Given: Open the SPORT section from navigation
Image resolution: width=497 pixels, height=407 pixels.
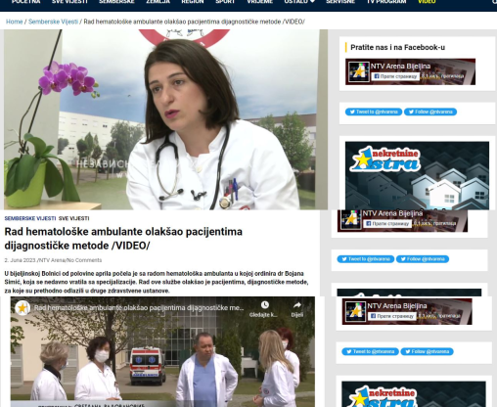Looking at the screenshot, I should [x=225, y=2].
